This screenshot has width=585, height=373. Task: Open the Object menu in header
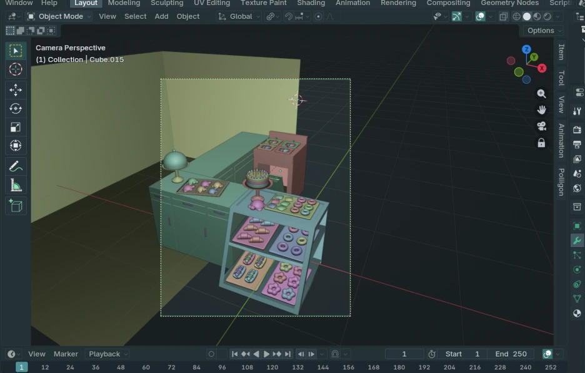click(x=188, y=16)
